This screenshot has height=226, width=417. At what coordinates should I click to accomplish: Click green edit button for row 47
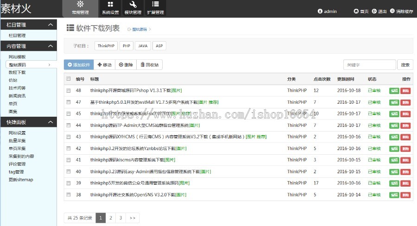(394, 102)
